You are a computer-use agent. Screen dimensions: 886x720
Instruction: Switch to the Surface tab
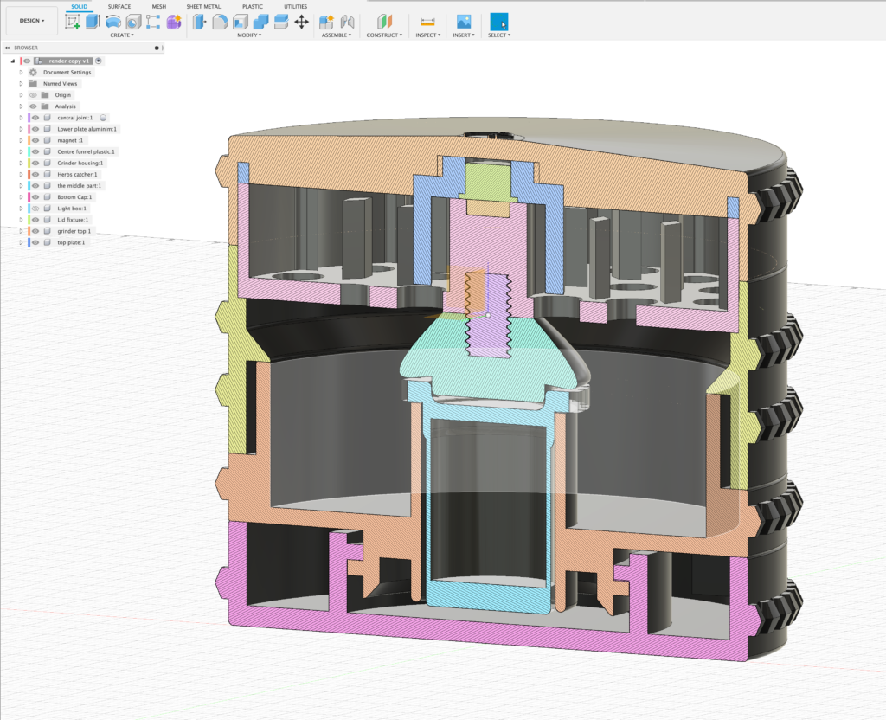119,6
